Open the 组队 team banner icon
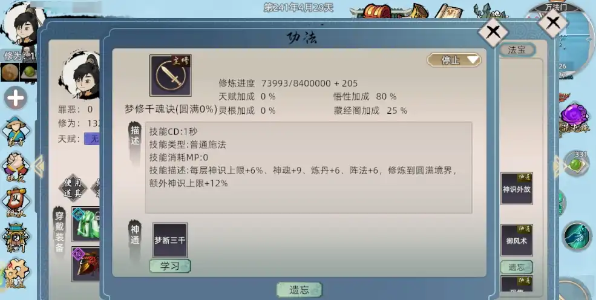Image resolution: width=596 pixels, height=300 pixels. pos(16,203)
